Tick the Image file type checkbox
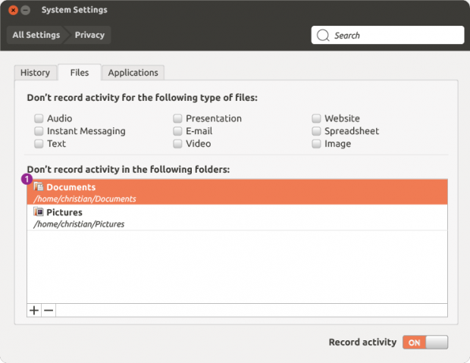Viewport: 470px width, 363px height. [316, 143]
